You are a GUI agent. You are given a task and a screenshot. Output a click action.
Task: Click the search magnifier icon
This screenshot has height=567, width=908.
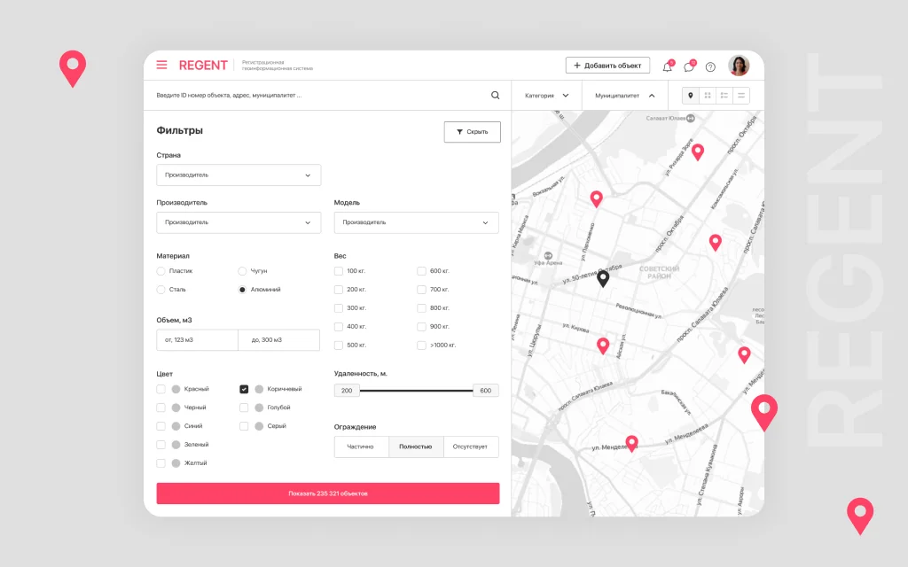495,96
